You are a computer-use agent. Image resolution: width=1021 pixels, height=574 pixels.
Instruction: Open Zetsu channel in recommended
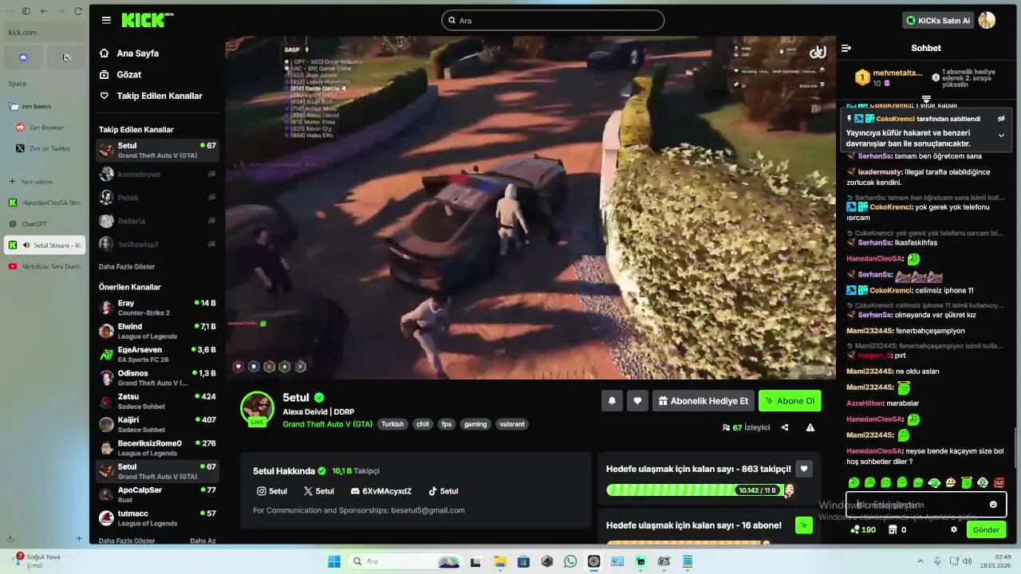(x=158, y=401)
